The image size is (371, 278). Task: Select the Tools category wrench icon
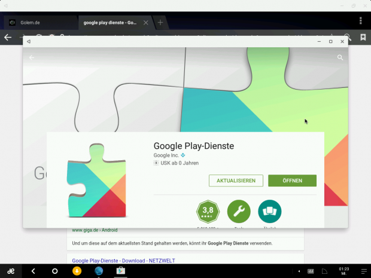(239, 211)
